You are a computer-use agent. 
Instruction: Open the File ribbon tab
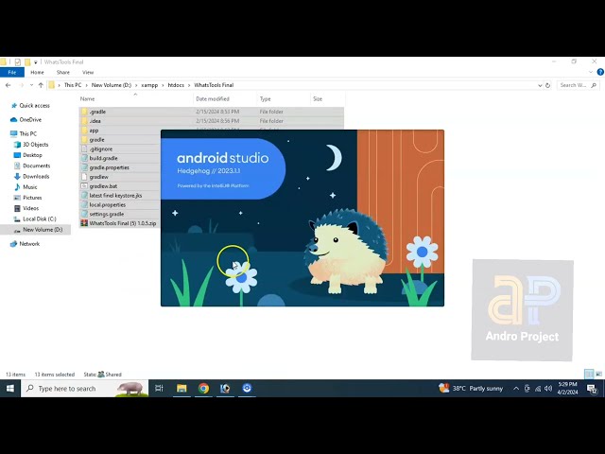(x=12, y=72)
